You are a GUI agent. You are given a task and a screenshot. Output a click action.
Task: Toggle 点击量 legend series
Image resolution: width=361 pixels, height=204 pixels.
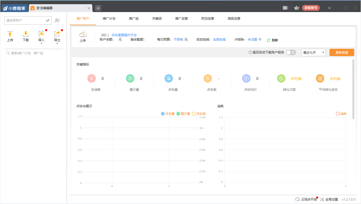[x=168, y=114]
